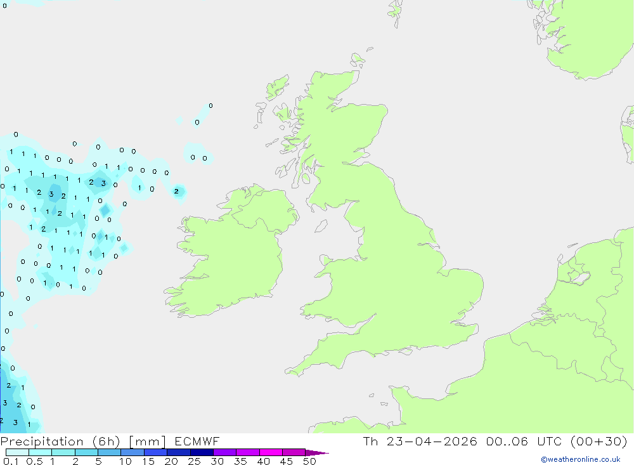Pick the 10–15 mm legend color swatch
The height and width of the screenshot is (465, 634).
tap(133, 452)
